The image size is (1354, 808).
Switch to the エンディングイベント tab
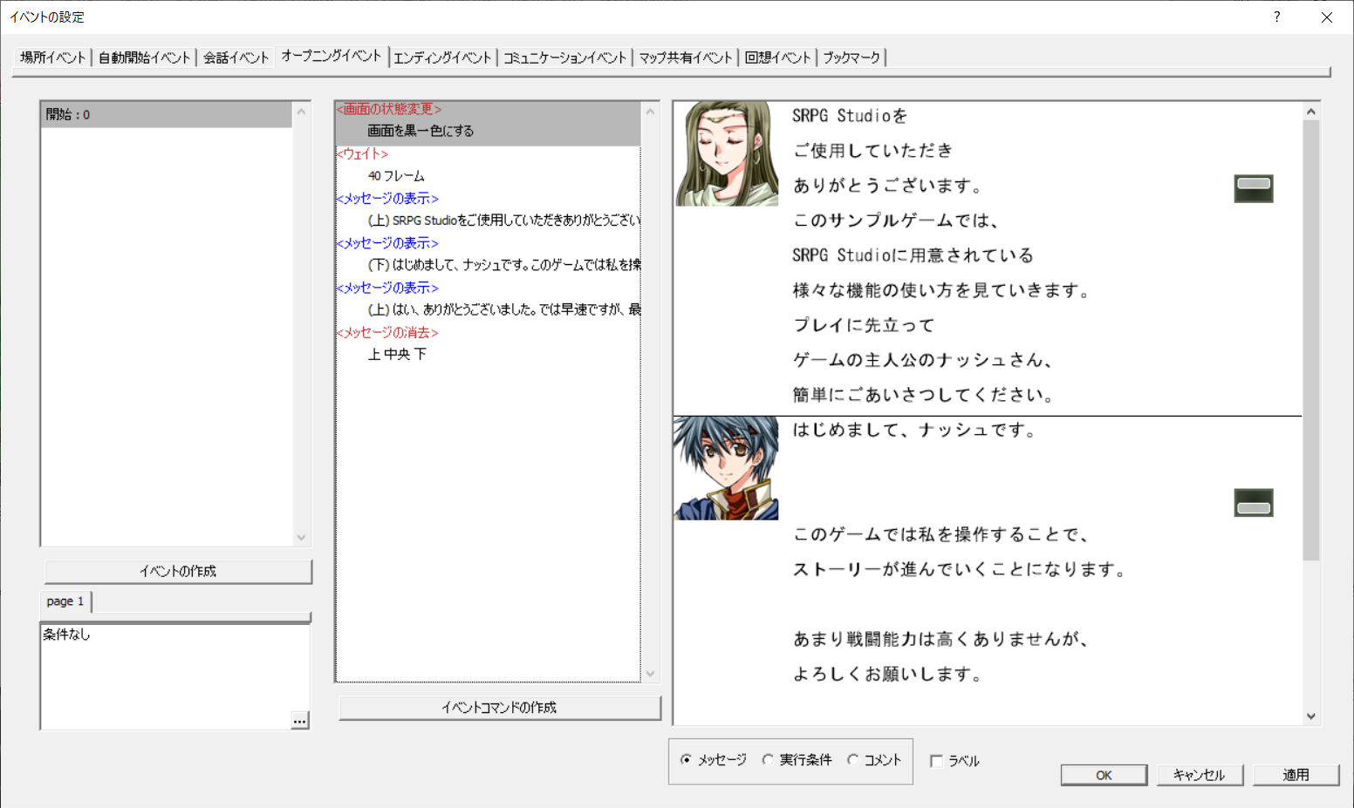pos(442,56)
